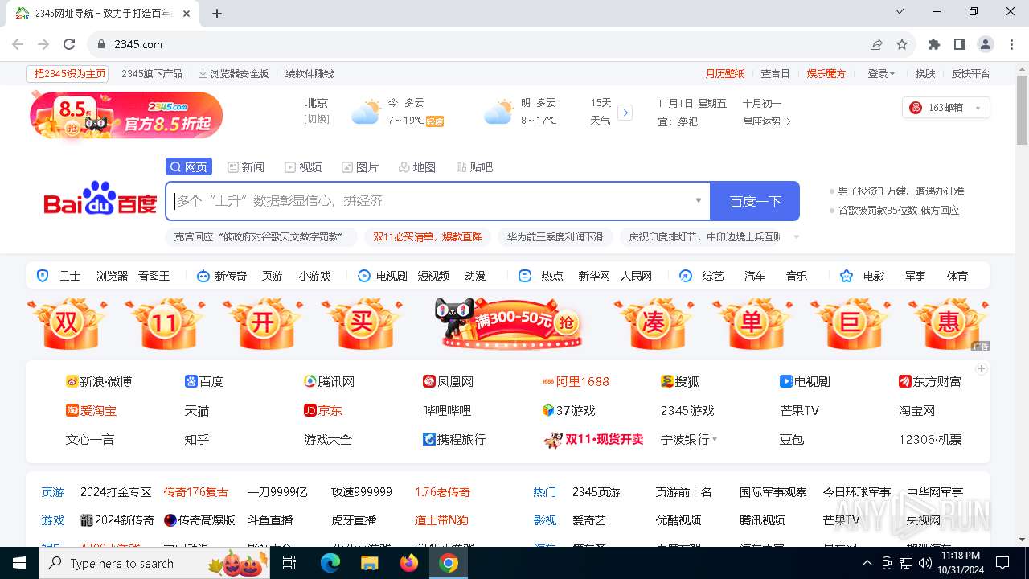The image size is (1029, 579).
Task: Open Firefox from the taskbar
Action: [x=409, y=563]
